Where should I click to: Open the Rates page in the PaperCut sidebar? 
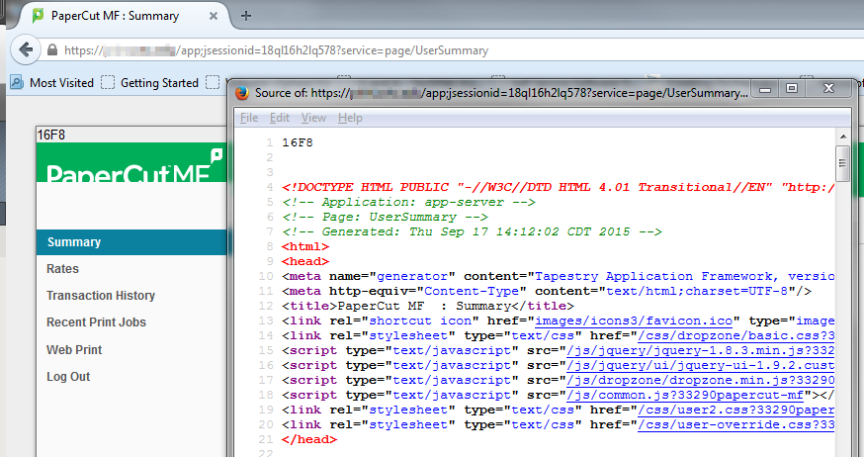62,269
